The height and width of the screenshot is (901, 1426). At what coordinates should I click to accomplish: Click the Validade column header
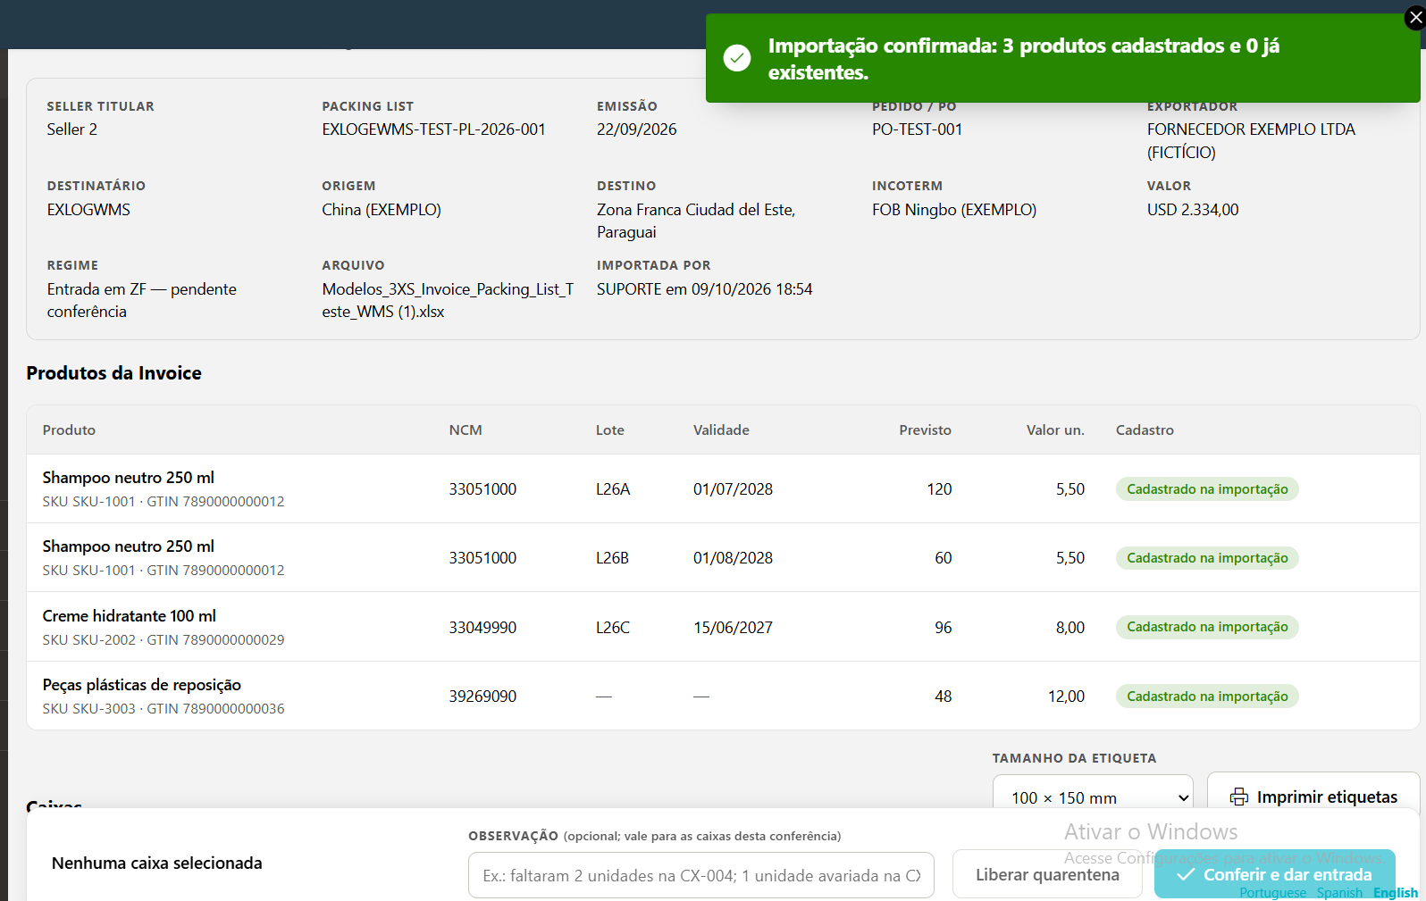(721, 430)
